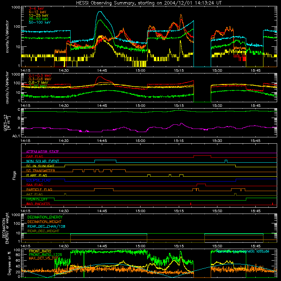Click the B level on GOES axis
Viewport: 281px width, 281px height.
click(x=19, y=118)
